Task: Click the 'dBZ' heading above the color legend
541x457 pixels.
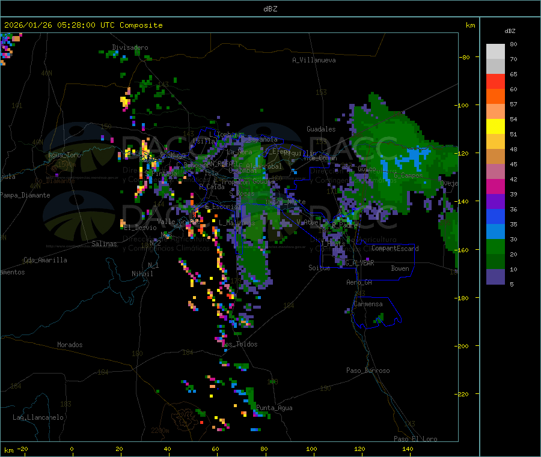Action: [510, 31]
